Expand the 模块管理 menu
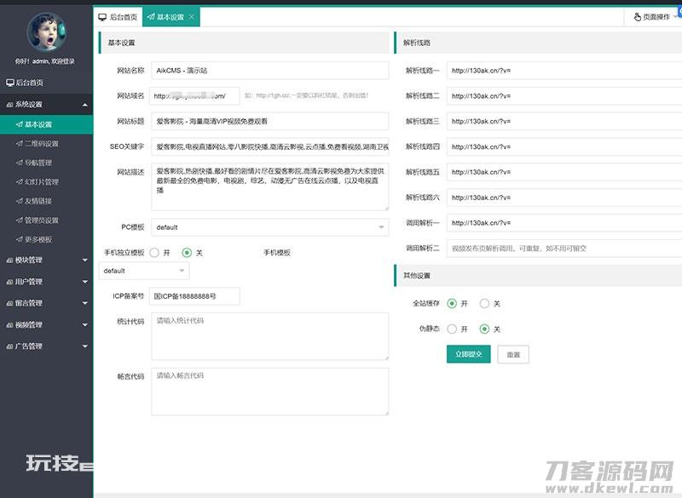Viewport: 682px width, 498px height. (84, 260)
